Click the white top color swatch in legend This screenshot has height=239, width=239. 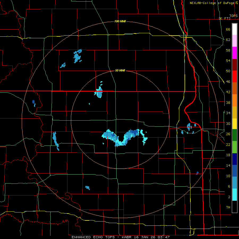[234, 29]
